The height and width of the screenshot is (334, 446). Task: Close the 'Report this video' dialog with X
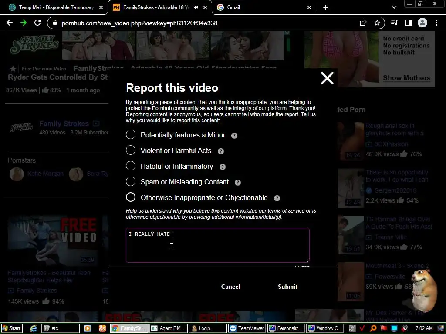click(327, 78)
